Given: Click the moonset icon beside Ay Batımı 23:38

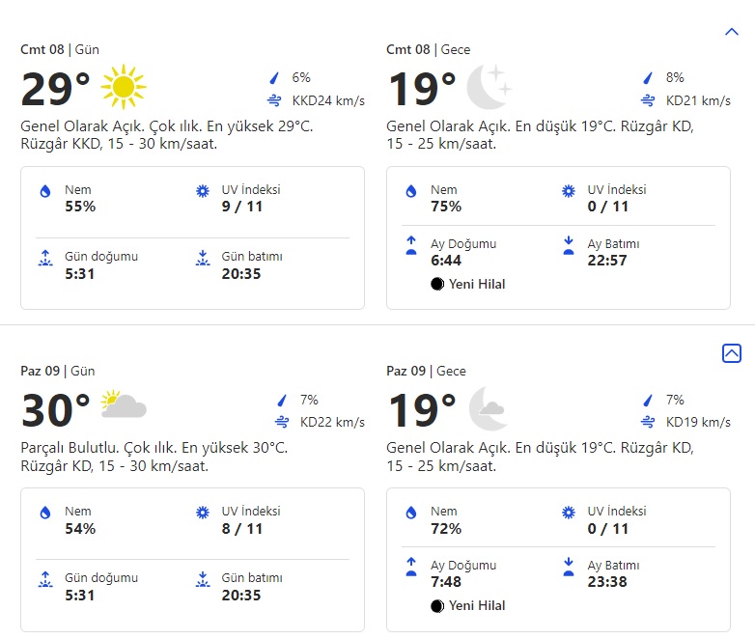Looking at the screenshot, I should point(569,568).
